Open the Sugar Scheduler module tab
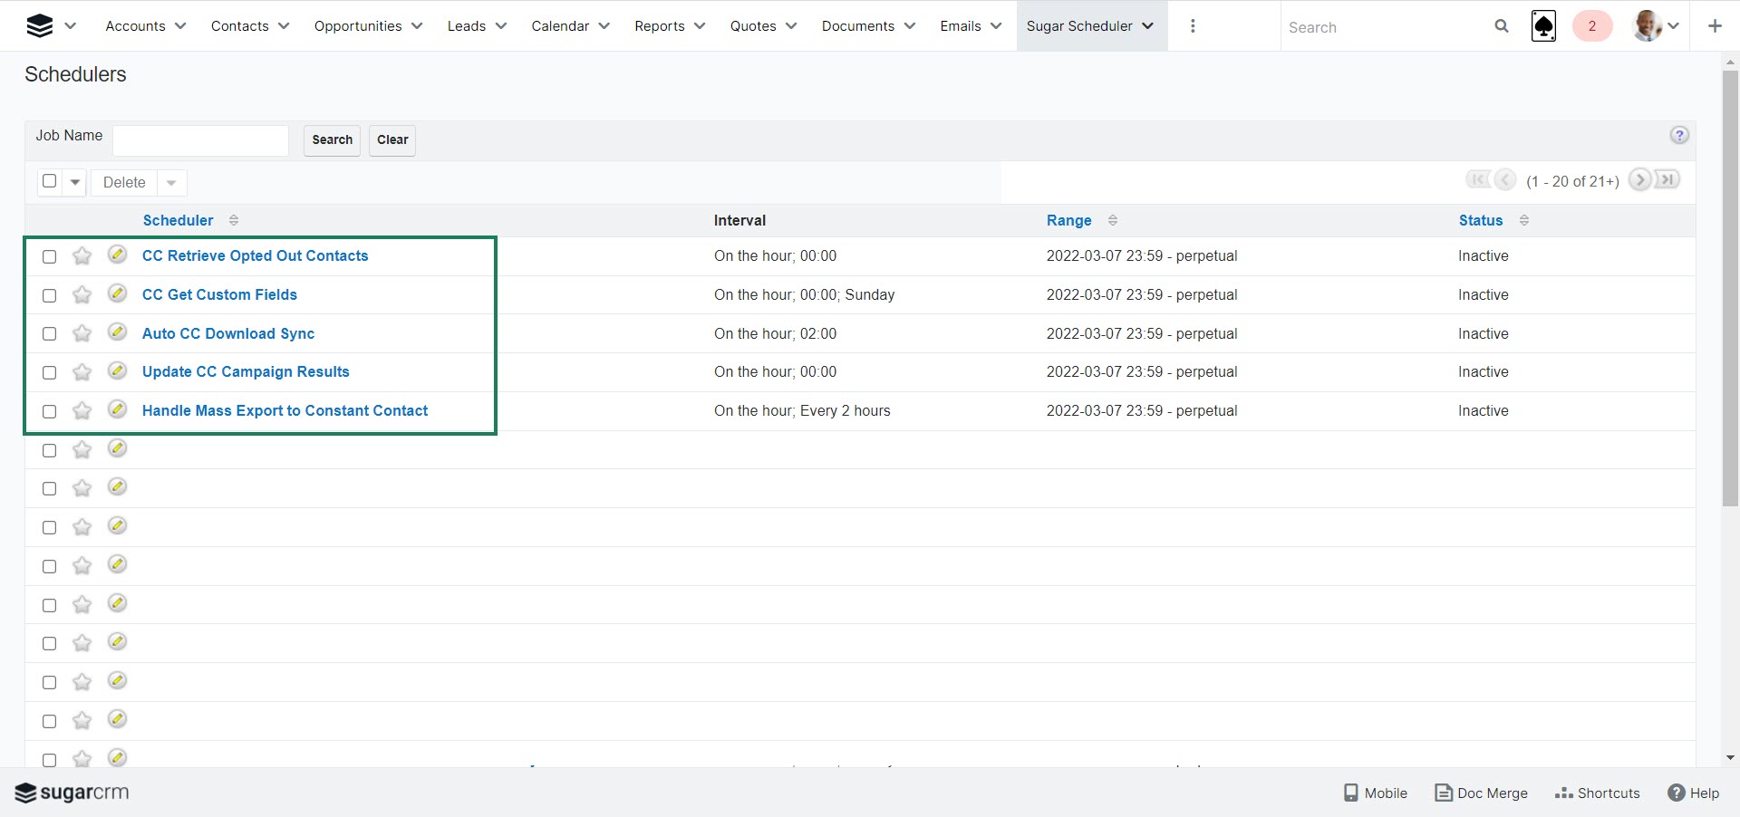Screen dimensions: 1740x817 tap(1079, 26)
